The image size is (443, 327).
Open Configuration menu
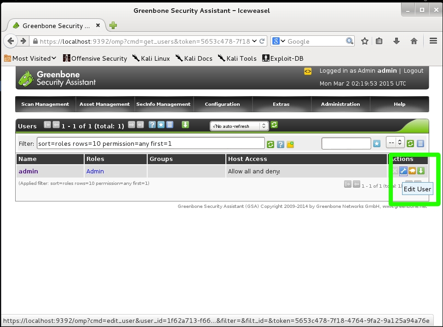tap(222, 104)
